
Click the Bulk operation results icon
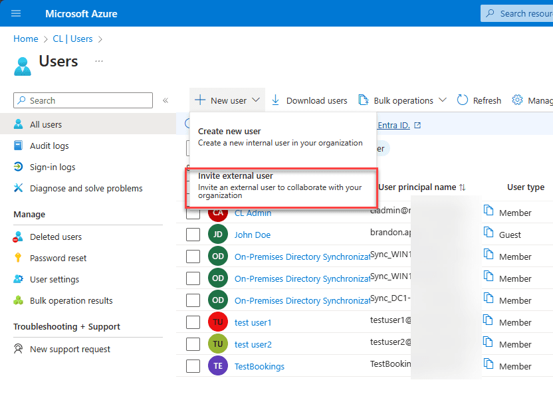point(18,300)
